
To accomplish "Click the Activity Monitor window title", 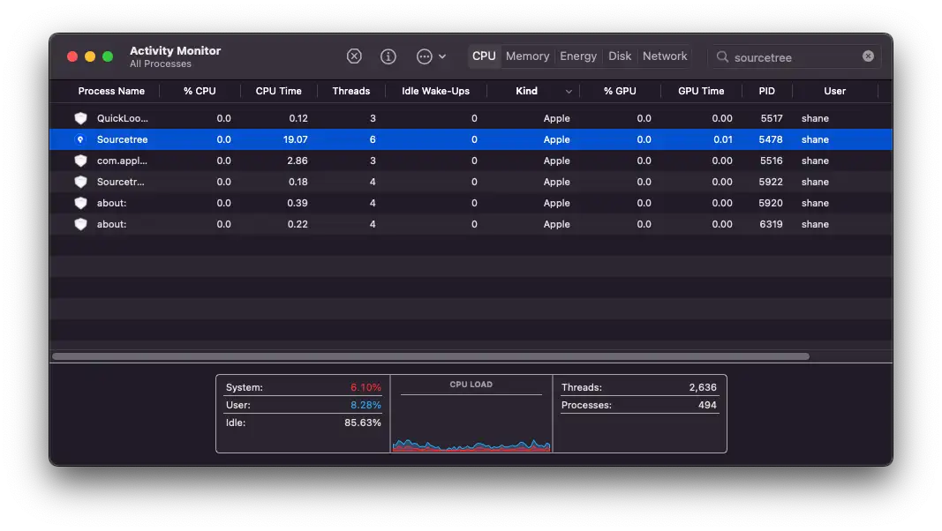I will point(175,50).
